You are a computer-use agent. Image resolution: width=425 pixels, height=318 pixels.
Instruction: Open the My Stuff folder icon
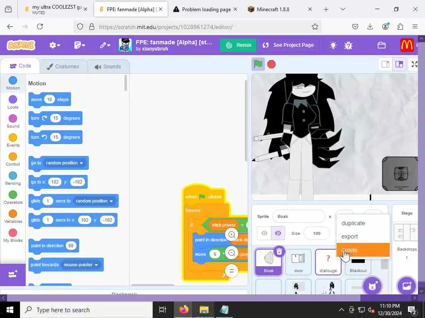tap(381, 45)
